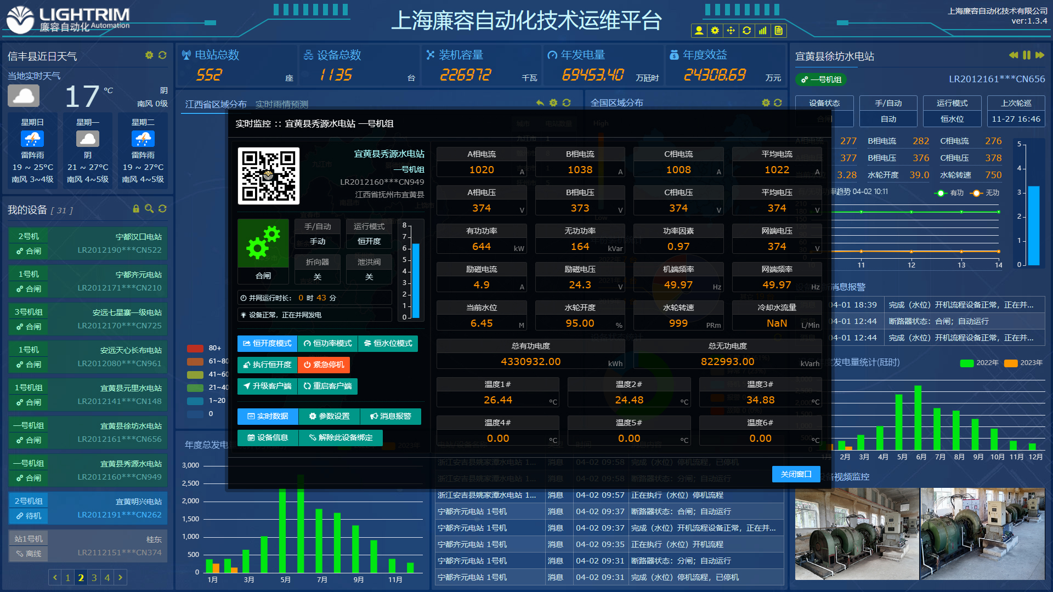
Task: Open gear settings of 全国区域分布 panel
Action: coord(766,103)
